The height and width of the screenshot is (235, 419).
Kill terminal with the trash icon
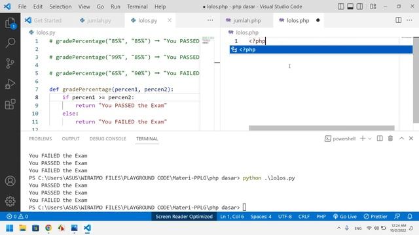point(390,138)
